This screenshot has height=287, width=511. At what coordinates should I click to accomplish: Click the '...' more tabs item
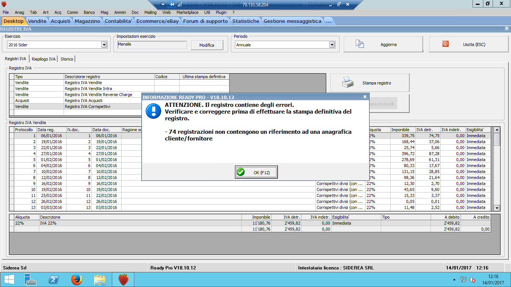click(x=328, y=21)
